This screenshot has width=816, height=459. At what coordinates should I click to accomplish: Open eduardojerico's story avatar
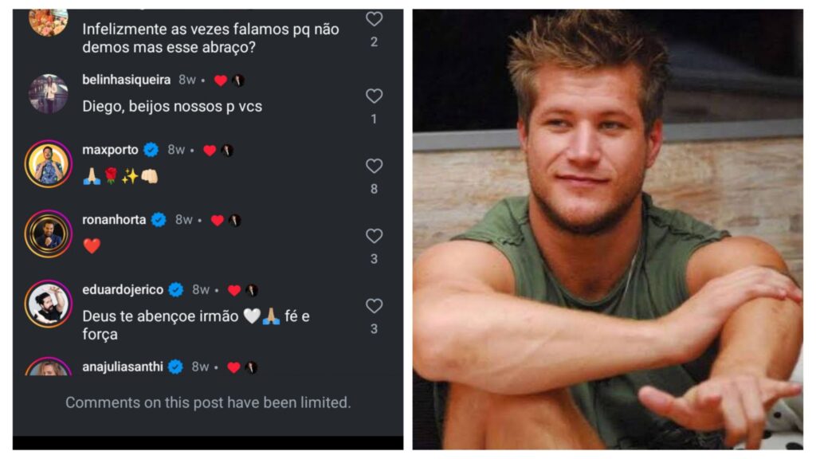coord(49,304)
